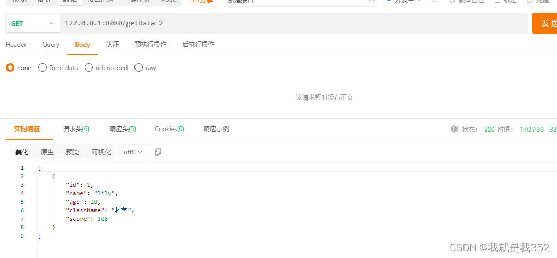Copy the response with the copy icon
This screenshot has width=557, height=258.
158,152
